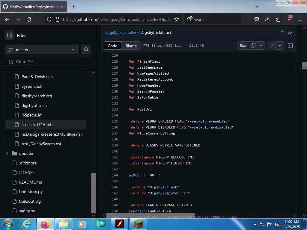Show hidden tray icons arrow
Screen dimensions: 307x230
tap(255, 224)
